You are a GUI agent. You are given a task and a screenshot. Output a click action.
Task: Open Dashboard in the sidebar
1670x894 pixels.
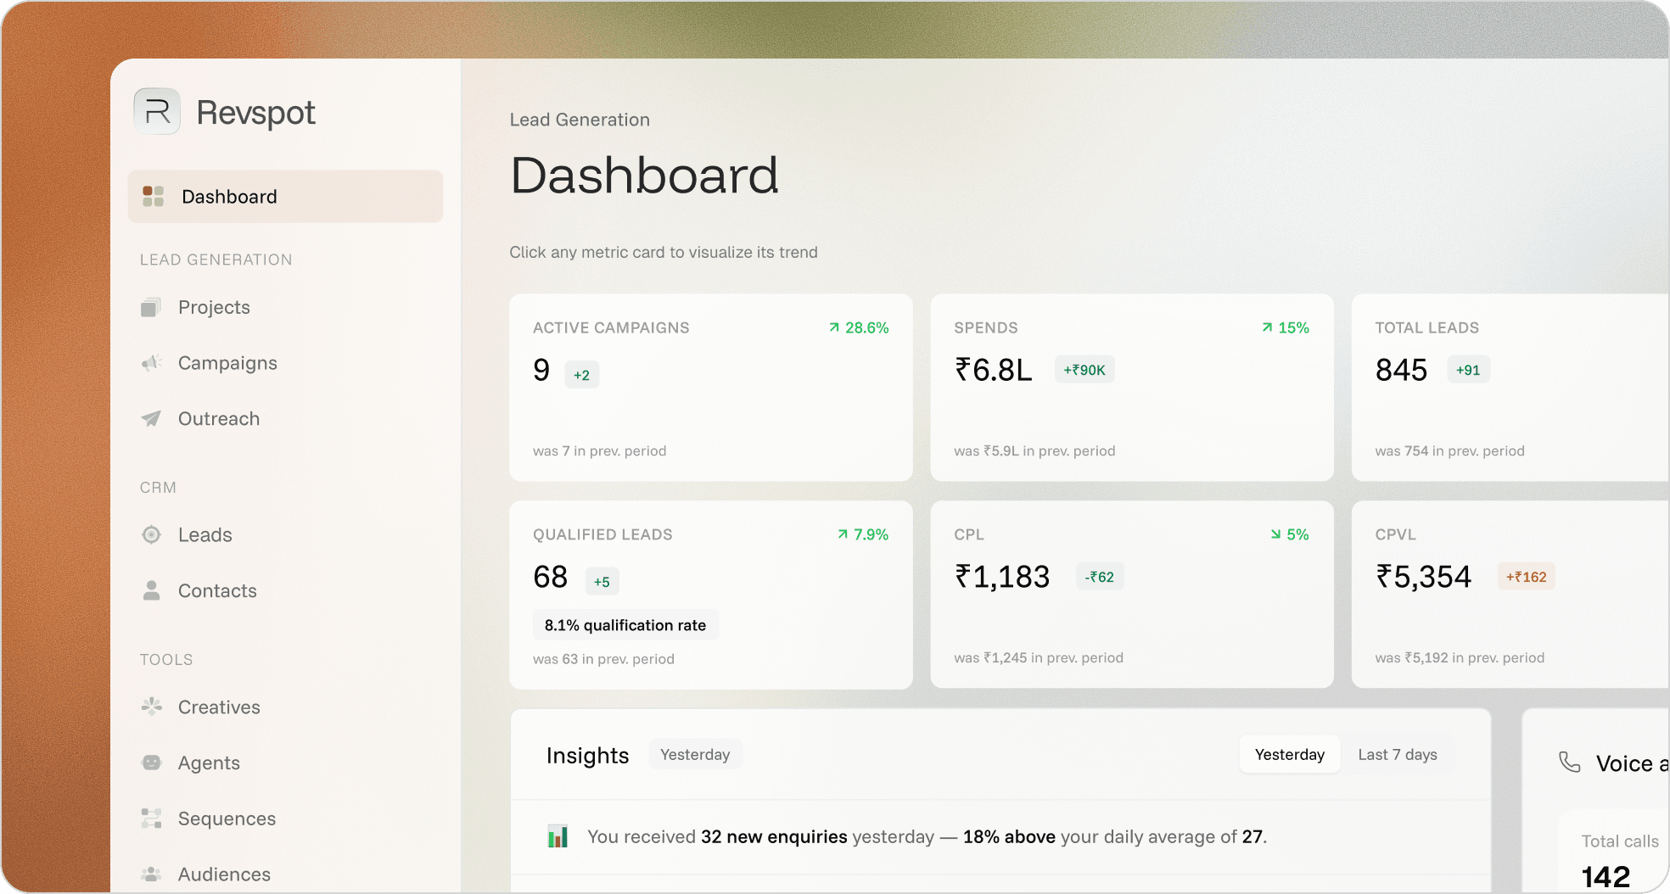tap(285, 196)
